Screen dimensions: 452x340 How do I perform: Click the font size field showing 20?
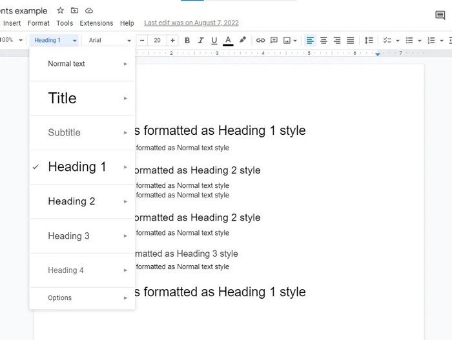157,40
